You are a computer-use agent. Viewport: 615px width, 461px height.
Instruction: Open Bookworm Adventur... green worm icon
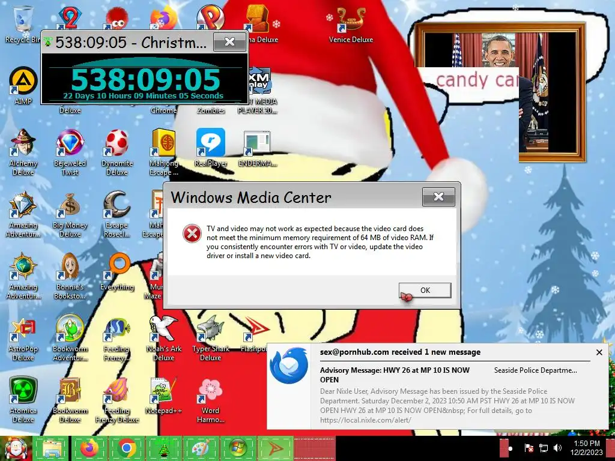click(70, 339)
